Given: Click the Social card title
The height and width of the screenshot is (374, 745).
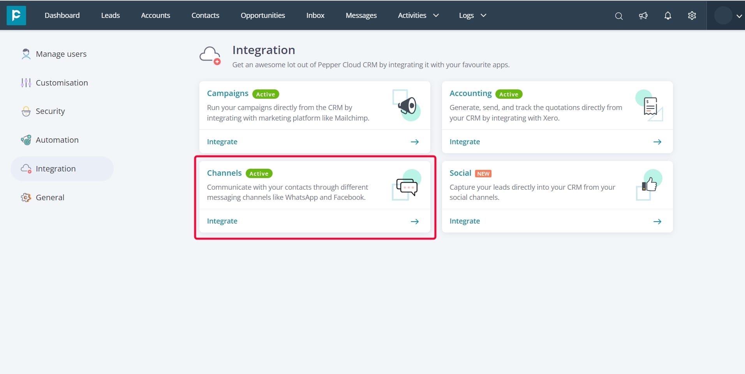Looking at the screenshot, I should 460,173.
